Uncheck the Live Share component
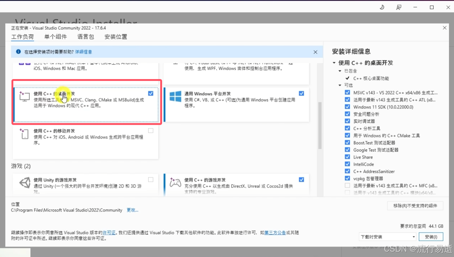 (347, 157)
